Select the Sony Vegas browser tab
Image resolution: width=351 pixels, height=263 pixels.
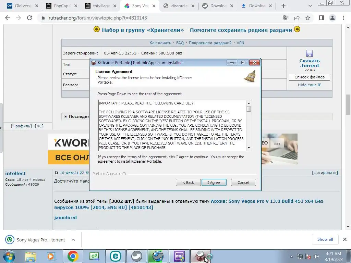[140, 6]
